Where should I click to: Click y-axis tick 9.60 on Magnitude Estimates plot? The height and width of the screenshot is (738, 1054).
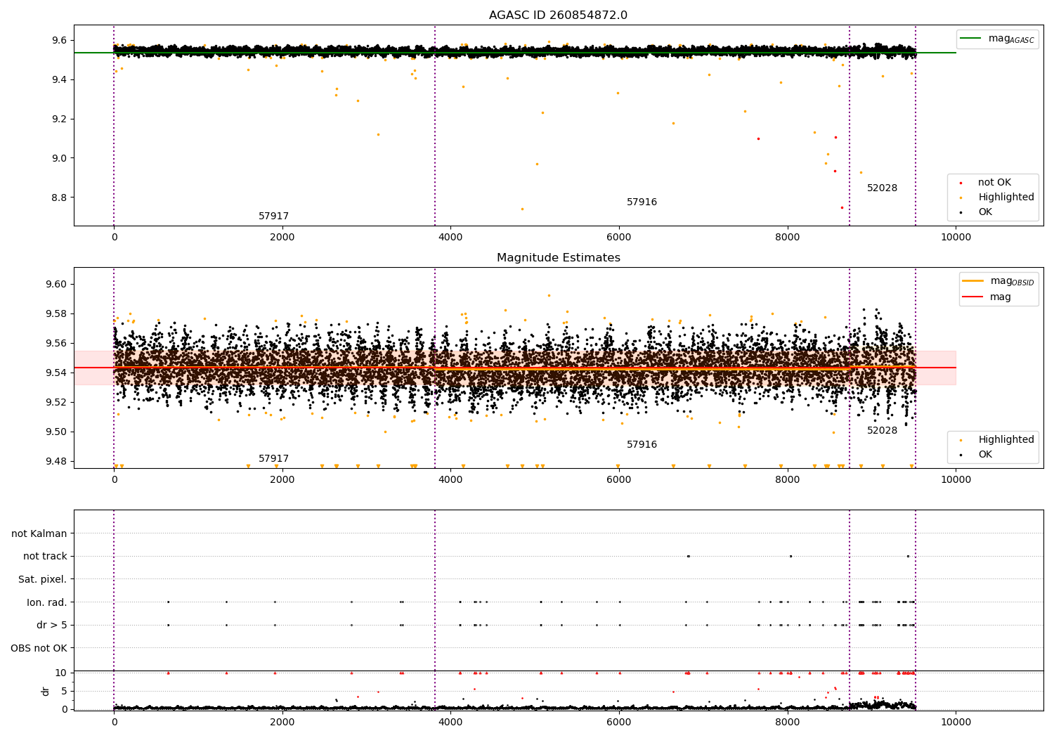point(56,285)
